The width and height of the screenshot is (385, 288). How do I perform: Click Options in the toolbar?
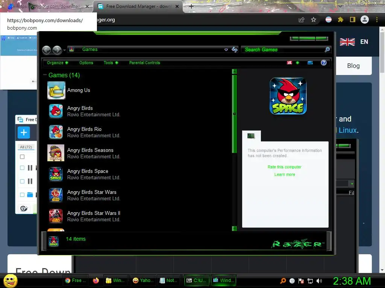click(86, 63)
